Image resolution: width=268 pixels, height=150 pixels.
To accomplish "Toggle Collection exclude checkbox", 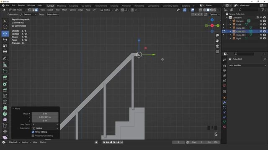I will click(258, 17).
